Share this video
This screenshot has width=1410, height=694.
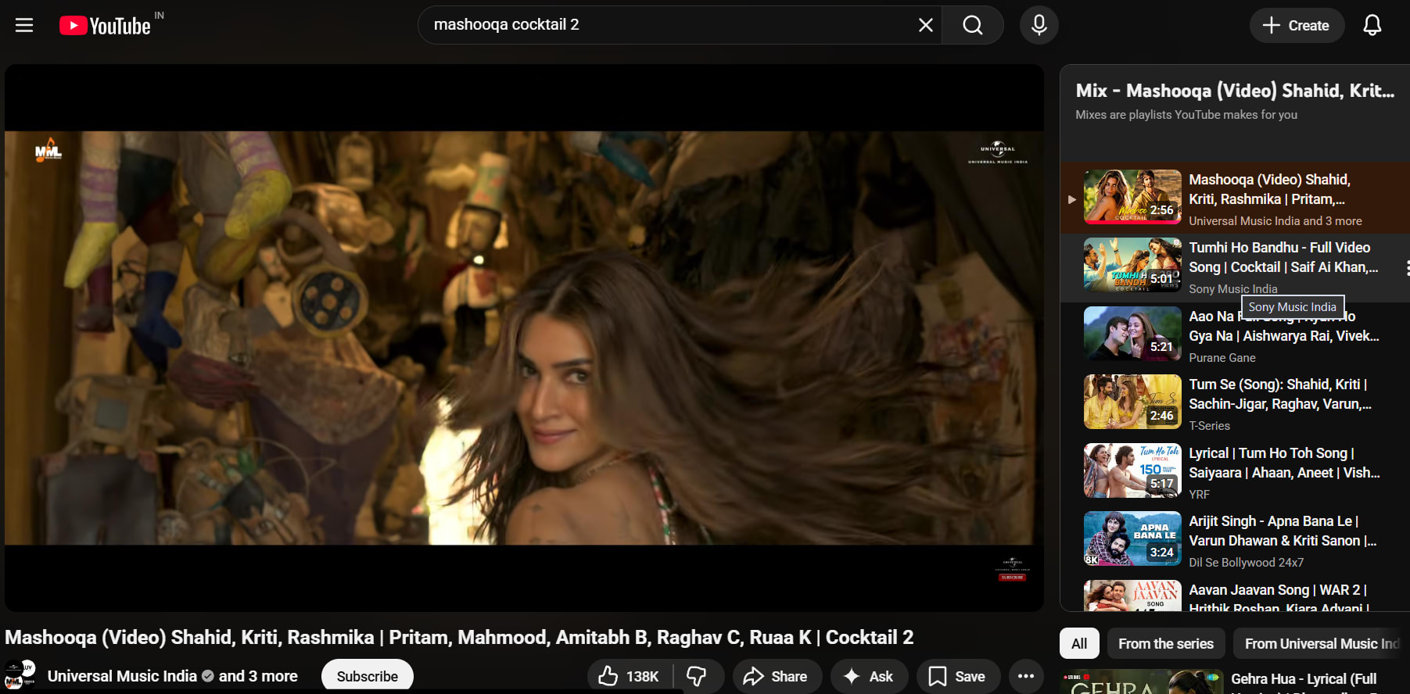[x=777, y=676]
